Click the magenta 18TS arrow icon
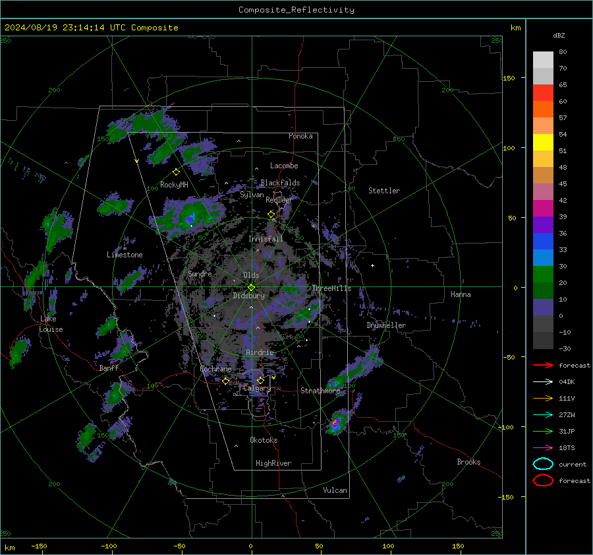 coord(543,448)
